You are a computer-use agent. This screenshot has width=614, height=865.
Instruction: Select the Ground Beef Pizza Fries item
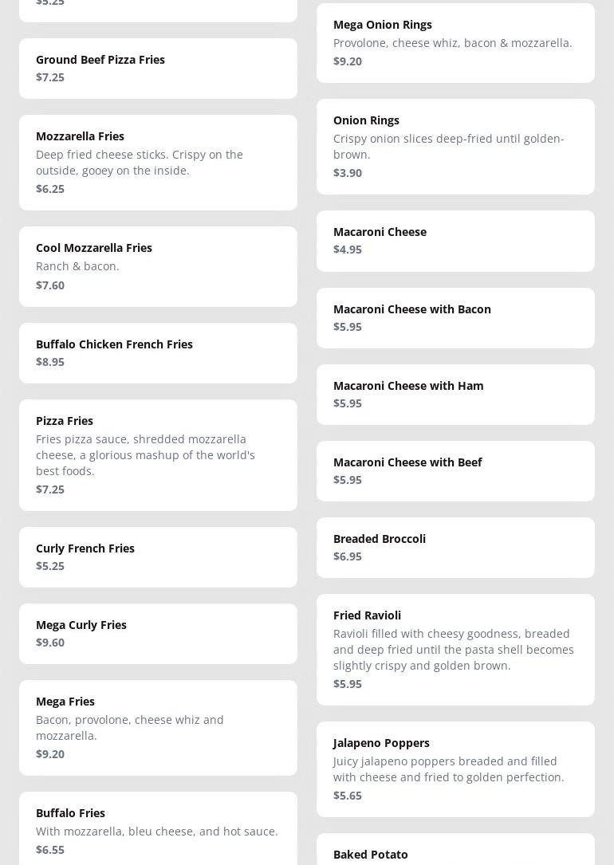158,69
